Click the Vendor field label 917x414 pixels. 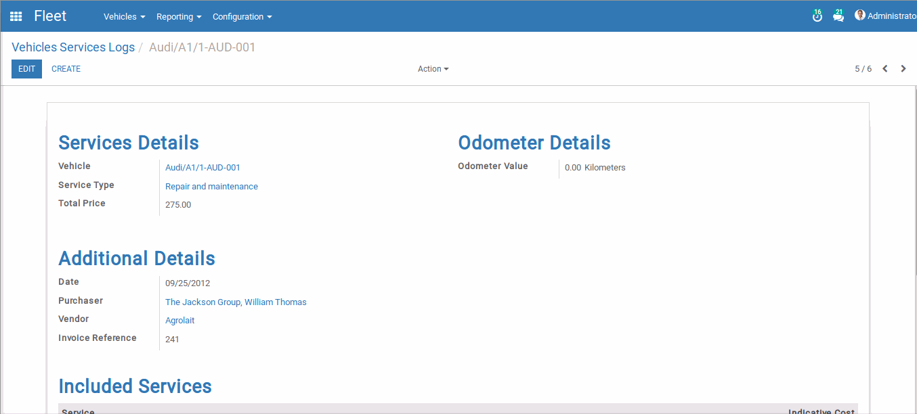tap(74, 319)
